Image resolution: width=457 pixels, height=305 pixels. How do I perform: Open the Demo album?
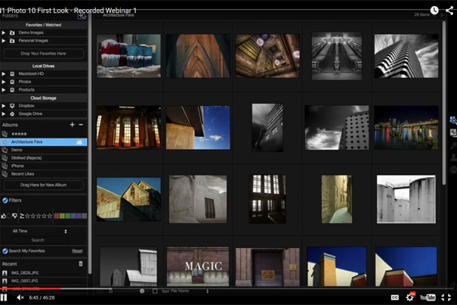click(44, 150)
